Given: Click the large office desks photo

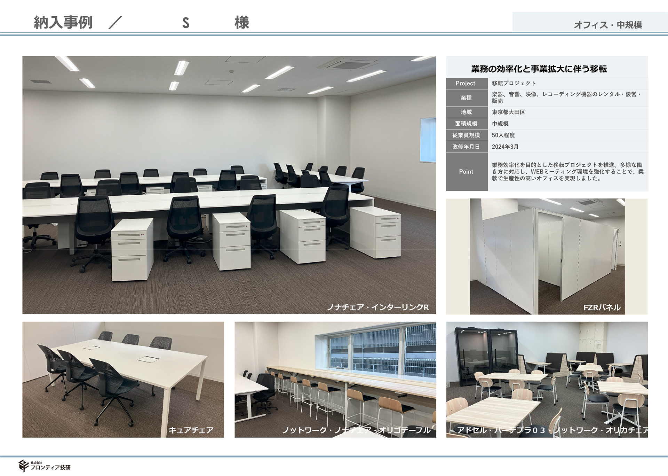Looking at the screenshot, I should tap(229, 185).
